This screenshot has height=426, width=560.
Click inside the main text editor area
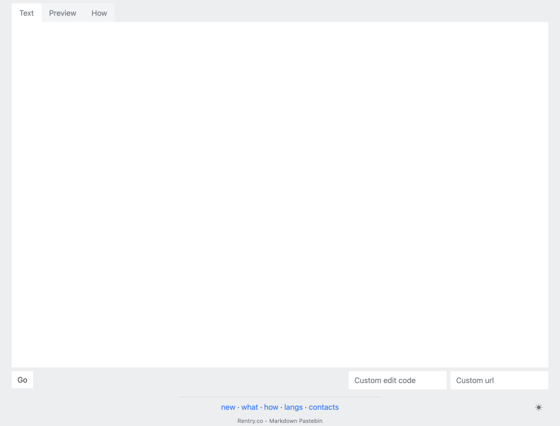pos(279,195)
